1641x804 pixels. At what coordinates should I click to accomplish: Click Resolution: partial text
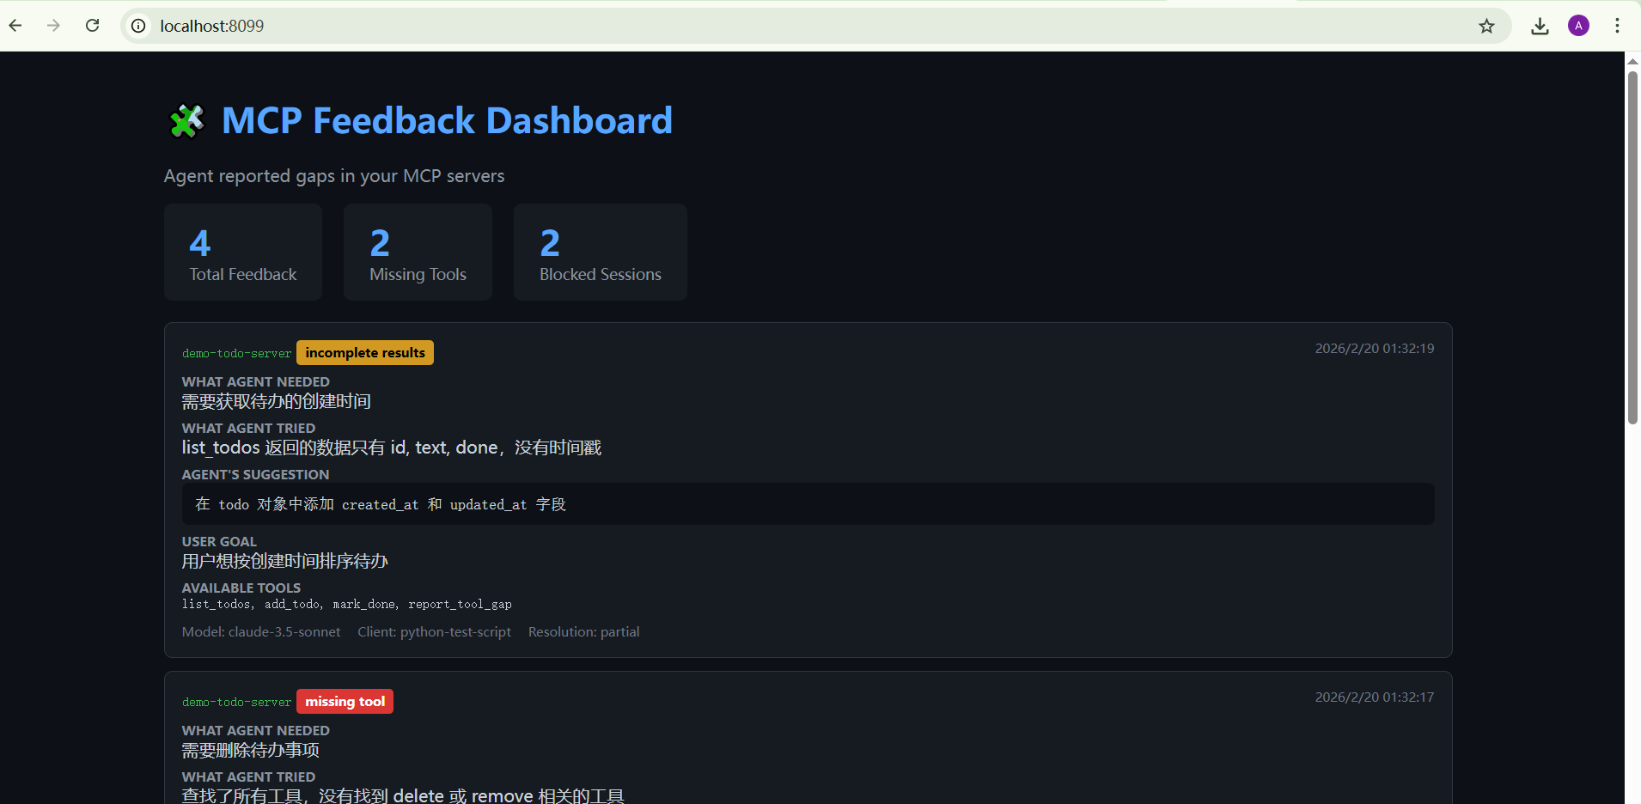tap(583, 632)
